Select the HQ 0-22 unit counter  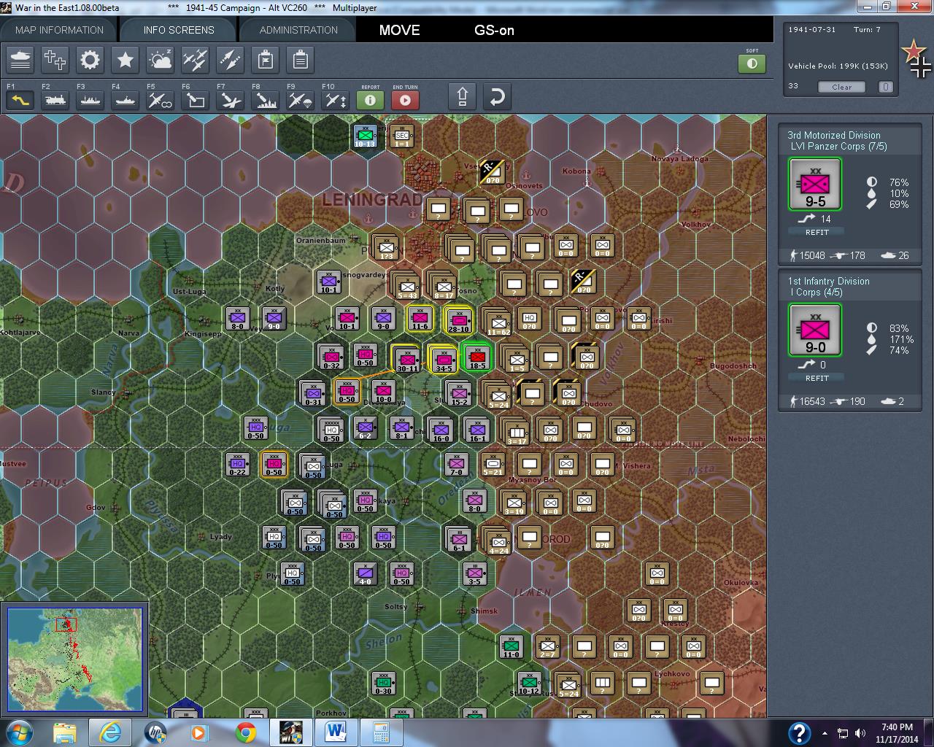(237, 463)
